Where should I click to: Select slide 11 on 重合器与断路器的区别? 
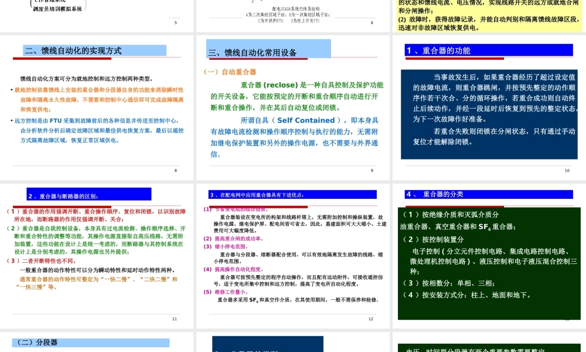[x=97, y=255]
